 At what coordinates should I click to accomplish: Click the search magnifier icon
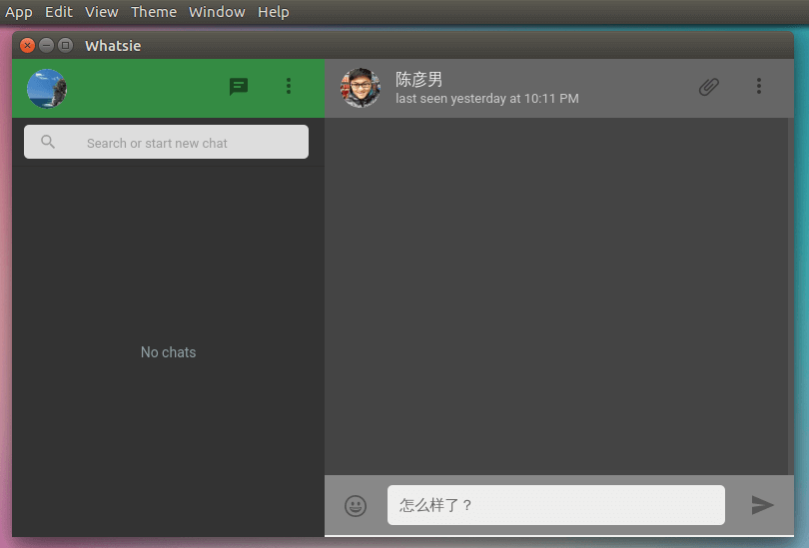tap(48, 143)
